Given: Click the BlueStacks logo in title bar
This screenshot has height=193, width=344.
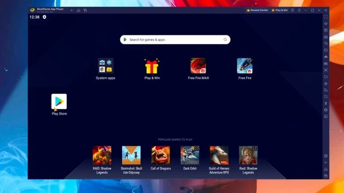Looking at the screenshot, I should 32,10.
